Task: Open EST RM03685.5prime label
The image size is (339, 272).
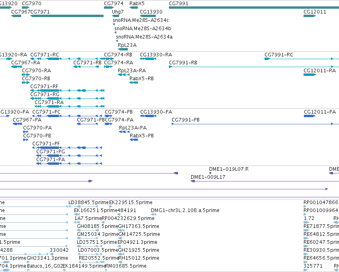Action: point(126,266)
